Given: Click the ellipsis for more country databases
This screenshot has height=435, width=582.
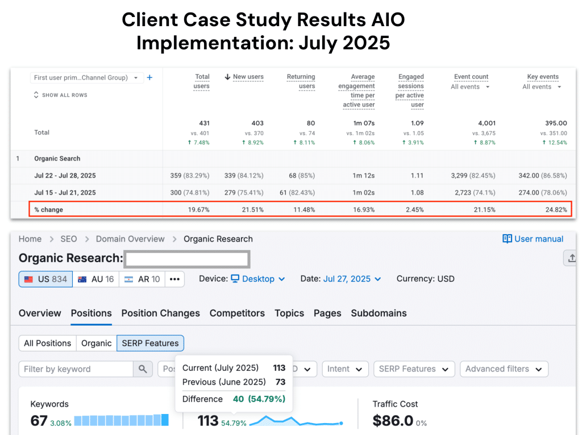Looking at the screenshot, I should tap(173, 278).
